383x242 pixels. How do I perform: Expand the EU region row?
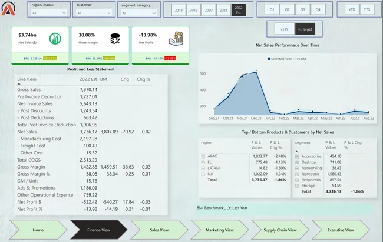pos(203,162)
